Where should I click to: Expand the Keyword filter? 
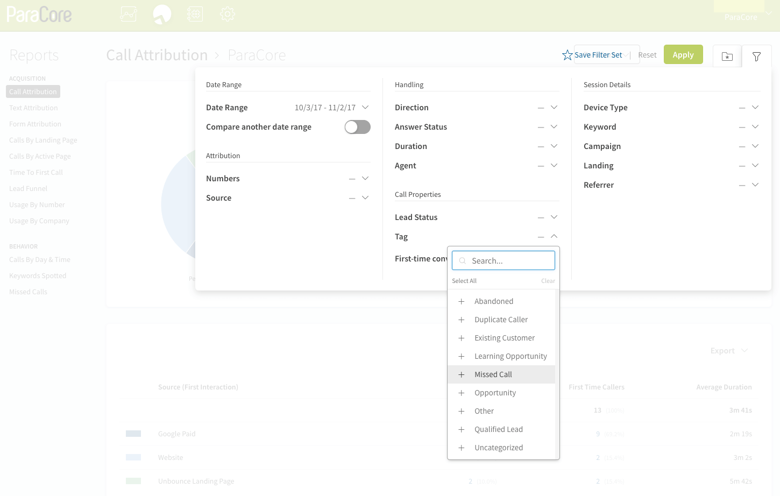click(755, 126)
